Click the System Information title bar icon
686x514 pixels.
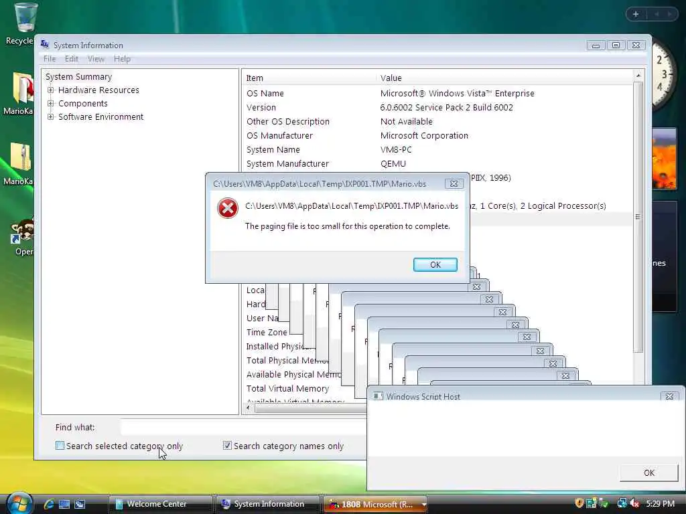[45, 45]
